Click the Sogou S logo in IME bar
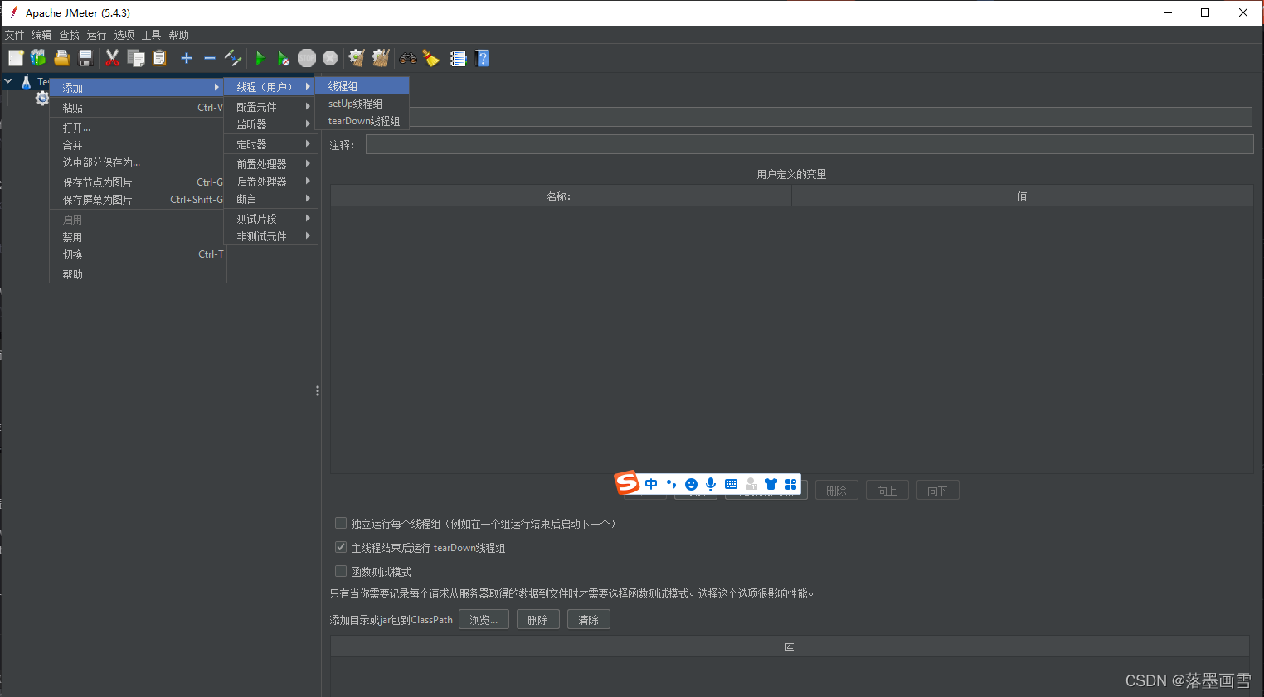The width and height of the screenshot is (1264, 697). pos(626,482)
